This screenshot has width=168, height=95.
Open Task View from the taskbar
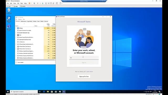click(x=40, y=92)
